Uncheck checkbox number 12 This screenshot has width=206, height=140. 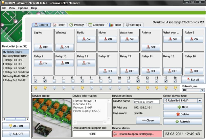click(x=138, y=81)
